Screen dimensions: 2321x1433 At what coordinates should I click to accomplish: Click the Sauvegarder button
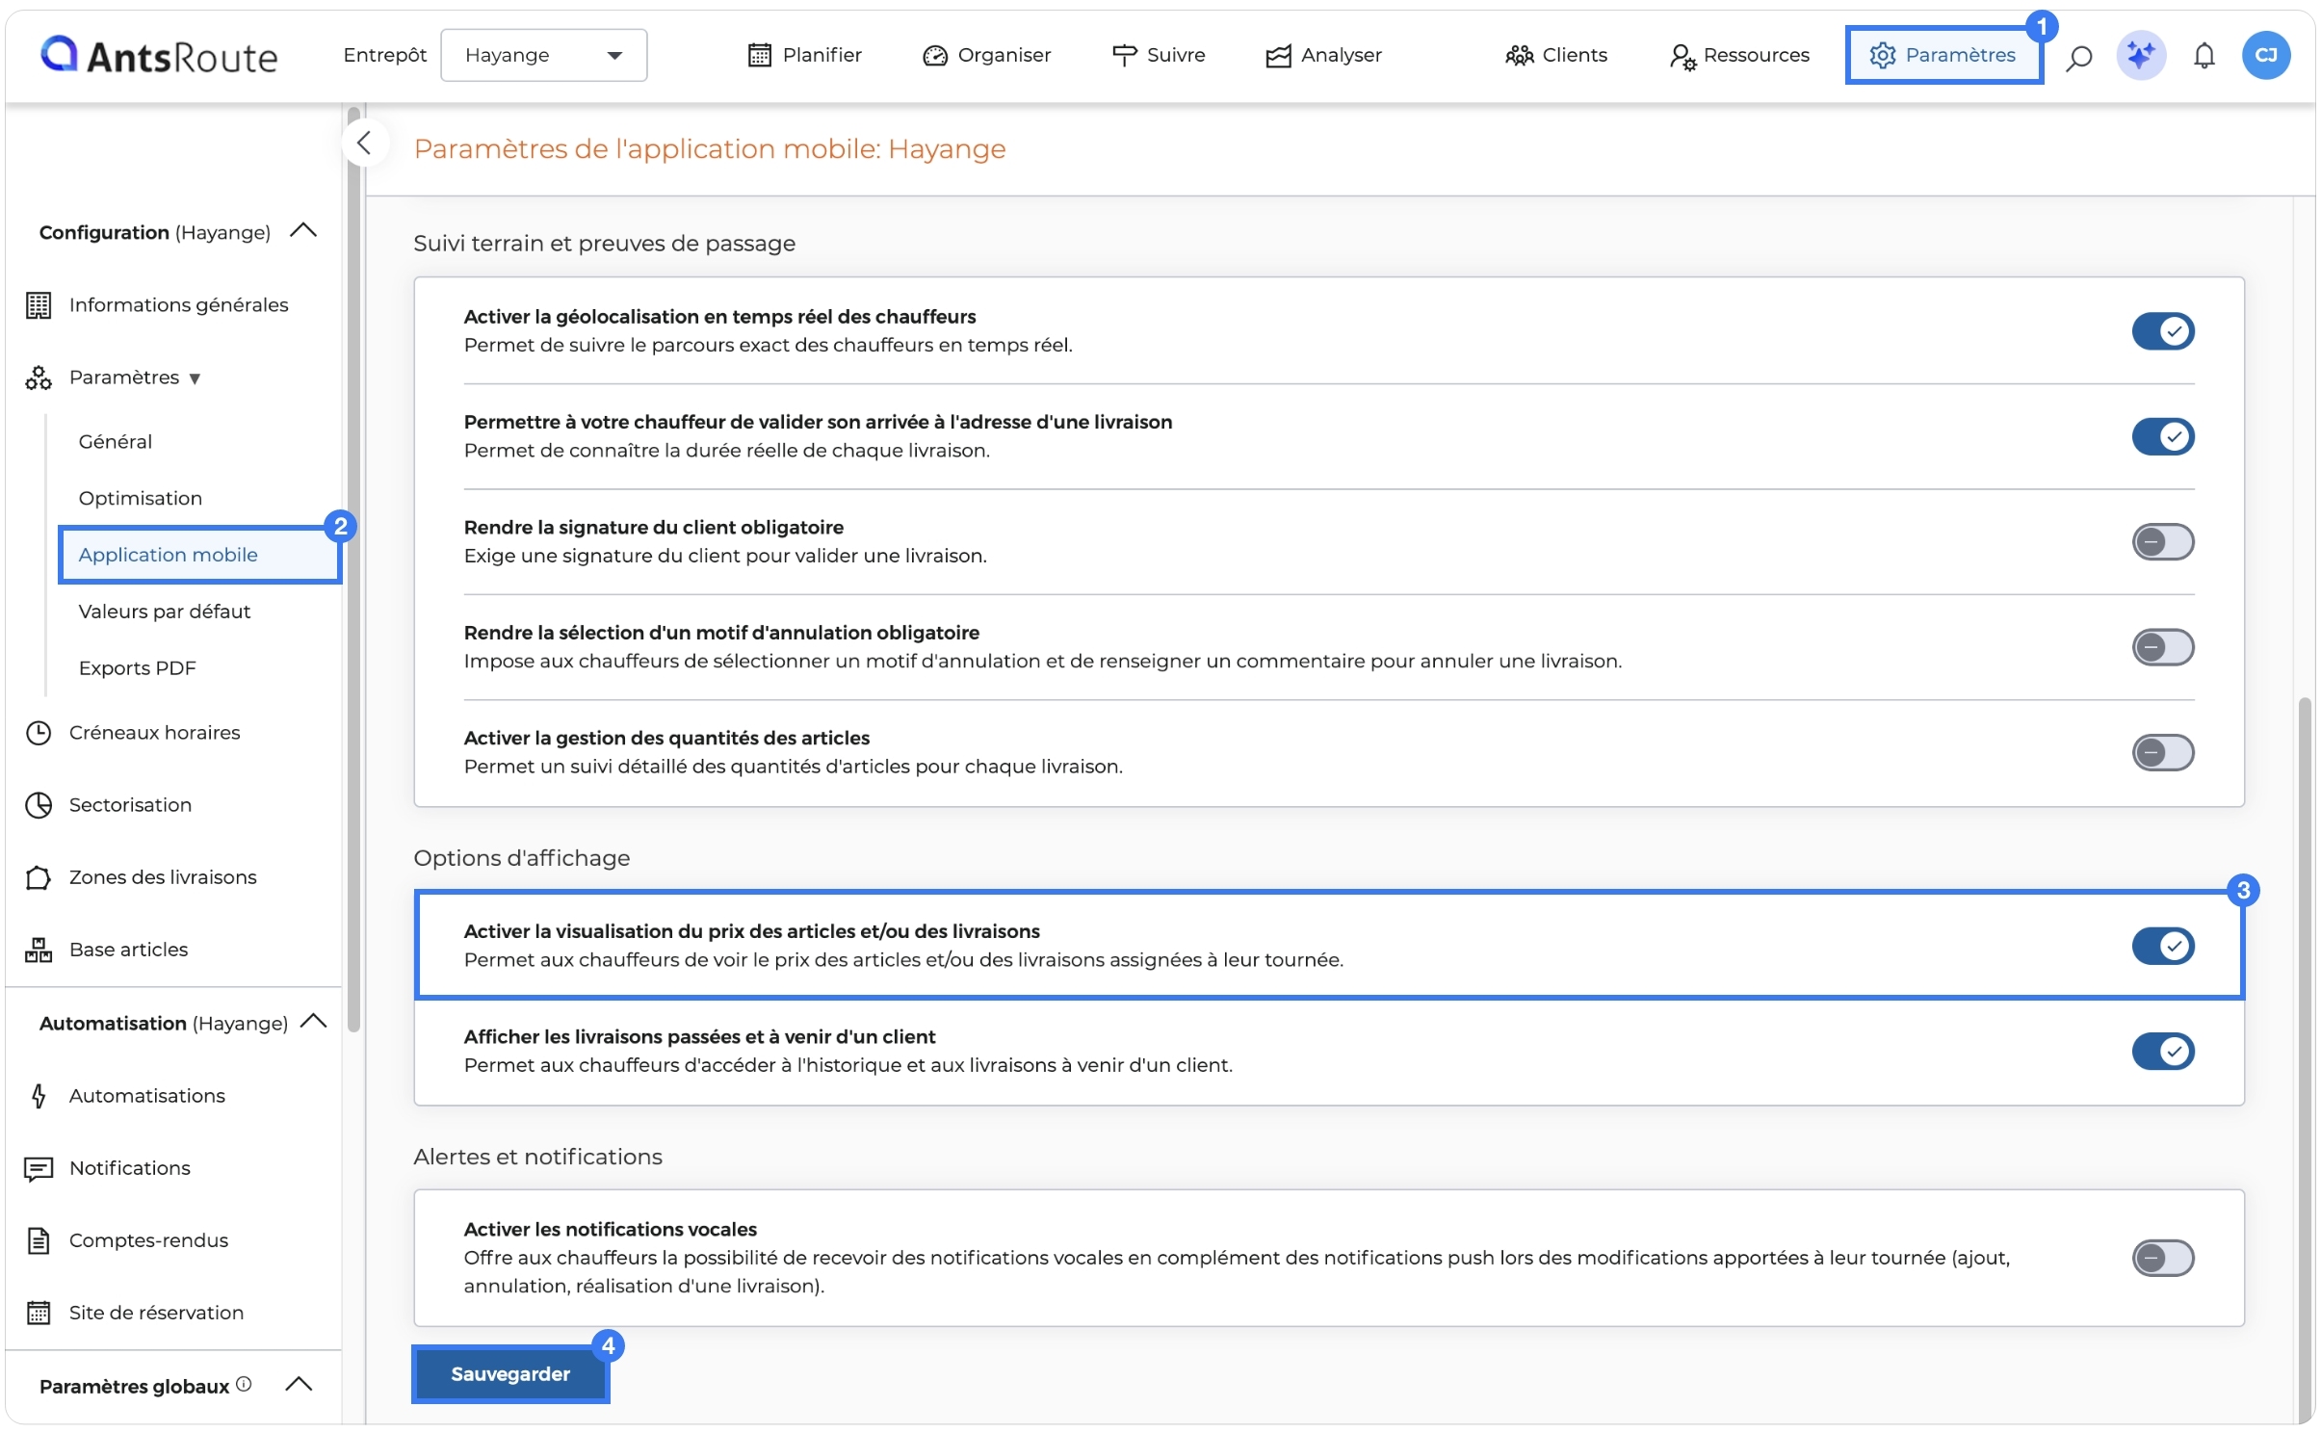click(510, 1374)
